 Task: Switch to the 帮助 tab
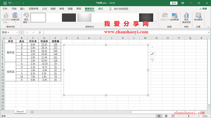coord(79,9)
